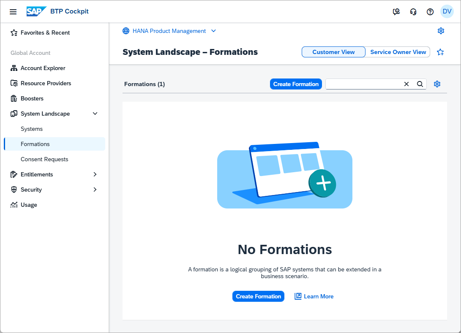Select Formations in the sidebar
The height and width of the screenshot is (333, 461).
[x=55, y=144]
